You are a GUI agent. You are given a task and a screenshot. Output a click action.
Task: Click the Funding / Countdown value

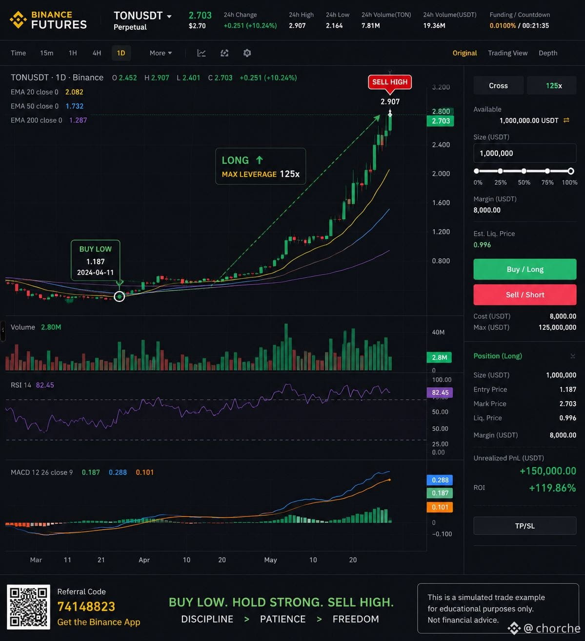pos(519,25)
